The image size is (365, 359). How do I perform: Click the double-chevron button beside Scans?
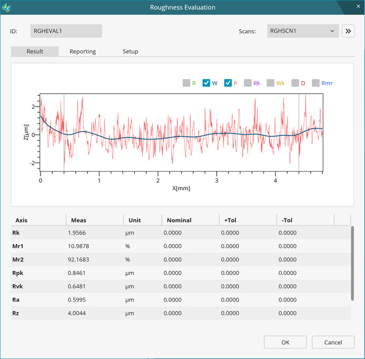pos(348,31)
